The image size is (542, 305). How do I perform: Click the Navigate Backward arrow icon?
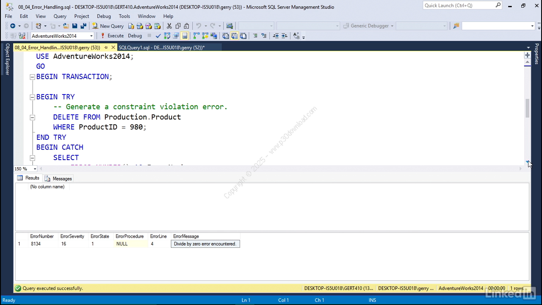(x=13, y=26)
